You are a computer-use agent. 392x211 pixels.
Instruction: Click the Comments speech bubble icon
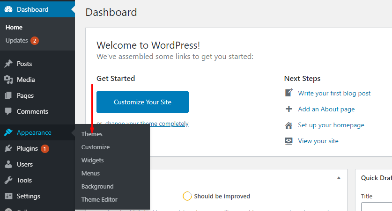pos(8,111)
